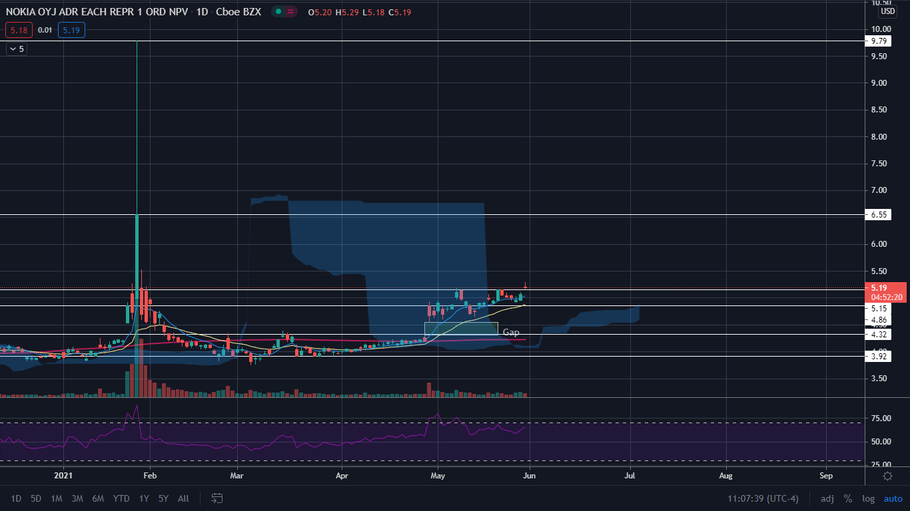Click the 75.00 RSI scale label
The width and height of the screenshot is (910, 511).
pyautogui.click(x=881, y=419)
